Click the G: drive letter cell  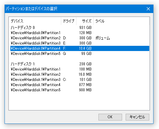point(65,54)
